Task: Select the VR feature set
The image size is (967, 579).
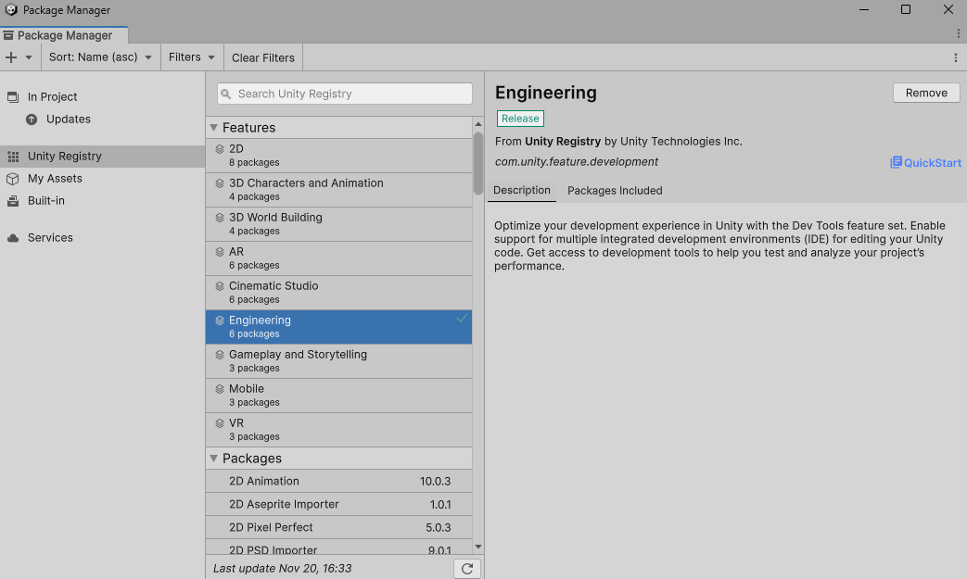Action: 339,430
